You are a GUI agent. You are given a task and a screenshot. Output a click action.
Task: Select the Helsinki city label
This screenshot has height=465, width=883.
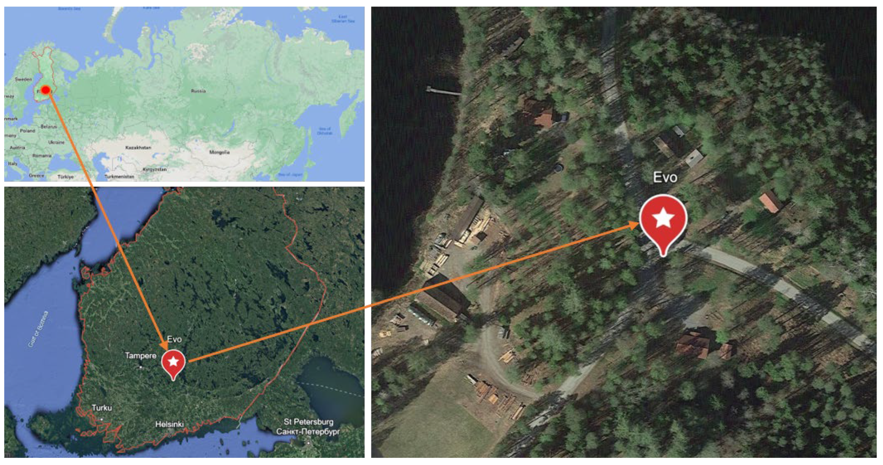tap(169, 424)
